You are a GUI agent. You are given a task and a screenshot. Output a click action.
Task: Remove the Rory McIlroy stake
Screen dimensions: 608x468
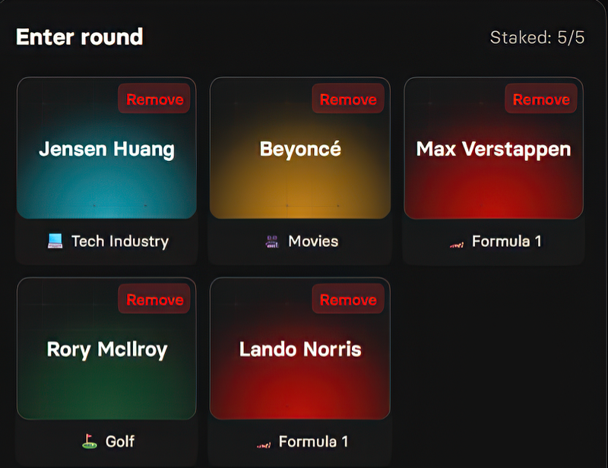click(x=154, y=300)
